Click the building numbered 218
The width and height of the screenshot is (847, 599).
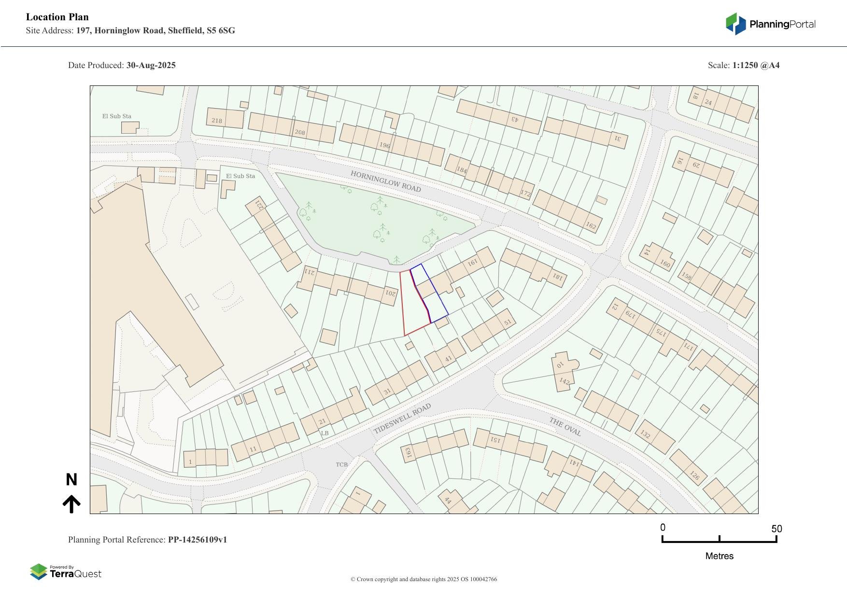point(225,119)
